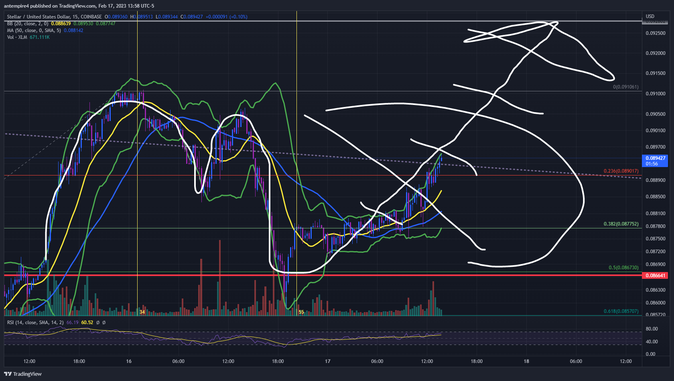This screenshot has width=674, height=381.
Task: Click the RSI axis label 80.00
Action: tap(652, 329)
